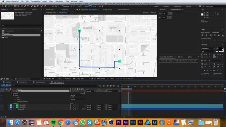Open the Composition menu
Viewport: 226px width, 127px height.
pos(35,1)
